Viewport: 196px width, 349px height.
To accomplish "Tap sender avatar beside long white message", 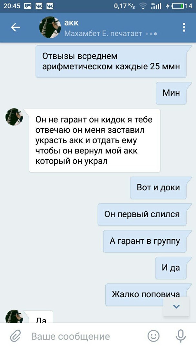I will 14,117.
